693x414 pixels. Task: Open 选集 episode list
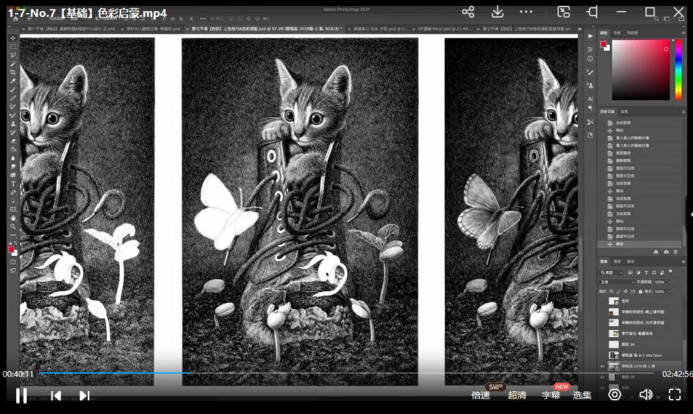tap(582, 394)
